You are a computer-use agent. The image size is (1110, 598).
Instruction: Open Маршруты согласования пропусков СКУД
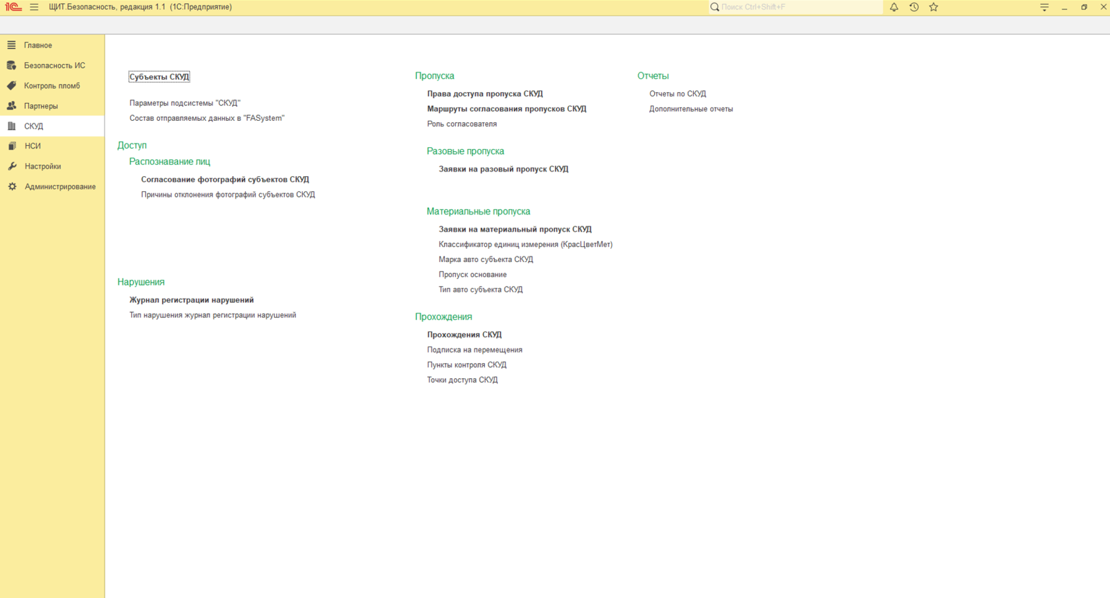[x=507, y=109]
